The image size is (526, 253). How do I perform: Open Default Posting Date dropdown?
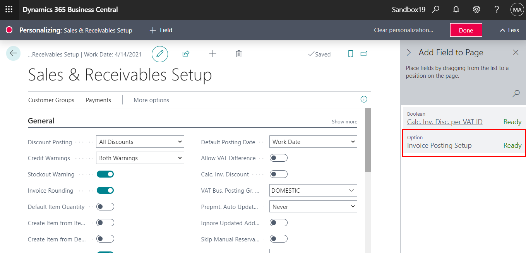click(313, 142)
